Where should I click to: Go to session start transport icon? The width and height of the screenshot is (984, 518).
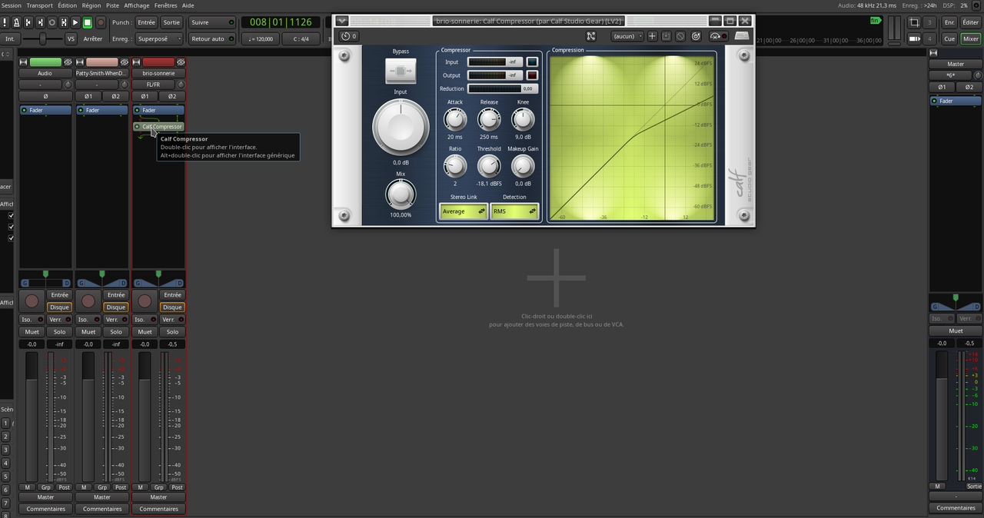(28, 22)
